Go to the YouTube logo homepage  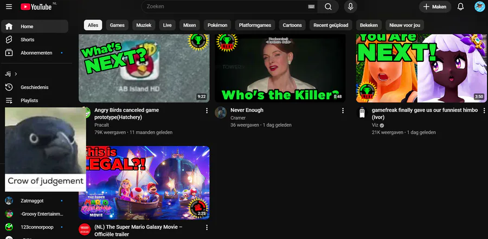(36, 7)
